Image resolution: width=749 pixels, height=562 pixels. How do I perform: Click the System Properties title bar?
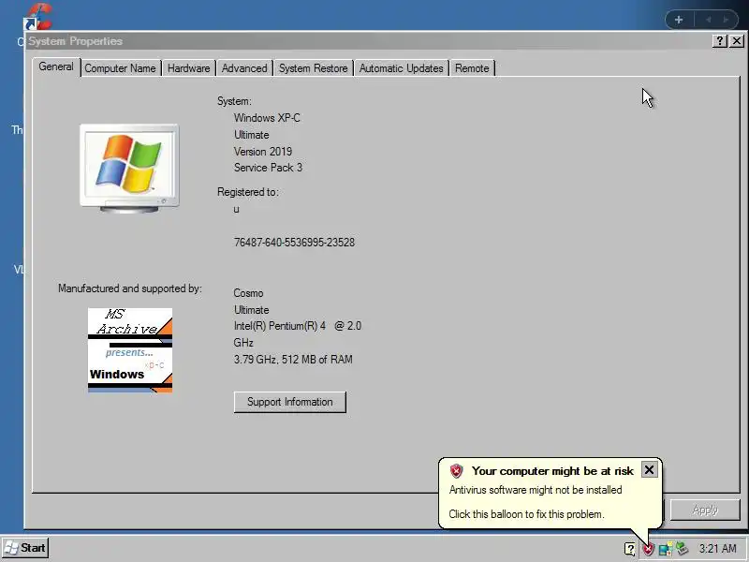coord(368,41)
